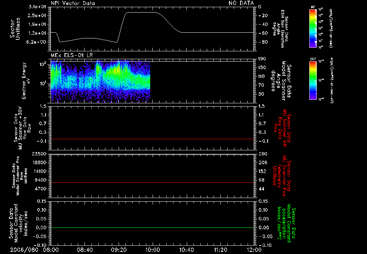367x254 pixels.
Task: Click the '-60' sun elevation tick value
Action: 263,33
